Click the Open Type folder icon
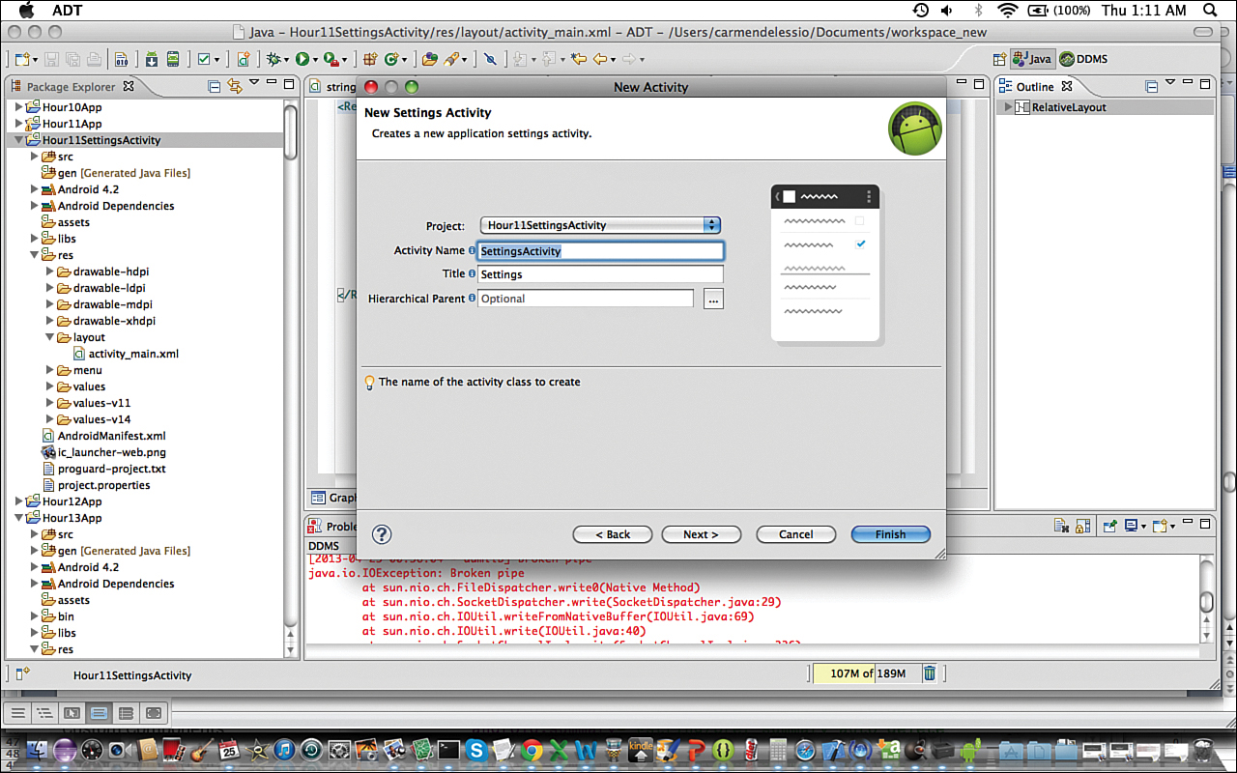The width and height of the screenshot is (1237, 773). [x=430, y=59]
